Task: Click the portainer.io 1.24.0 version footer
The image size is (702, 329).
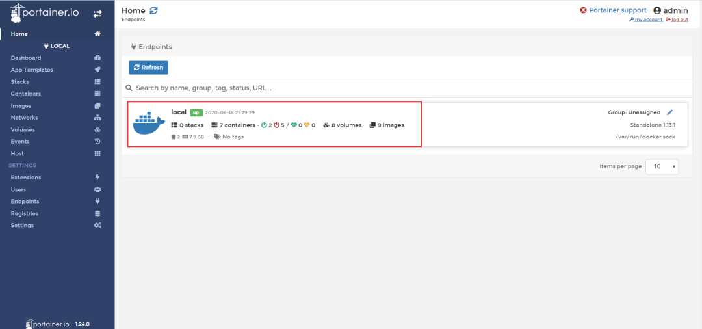Action: coord(57,323)
